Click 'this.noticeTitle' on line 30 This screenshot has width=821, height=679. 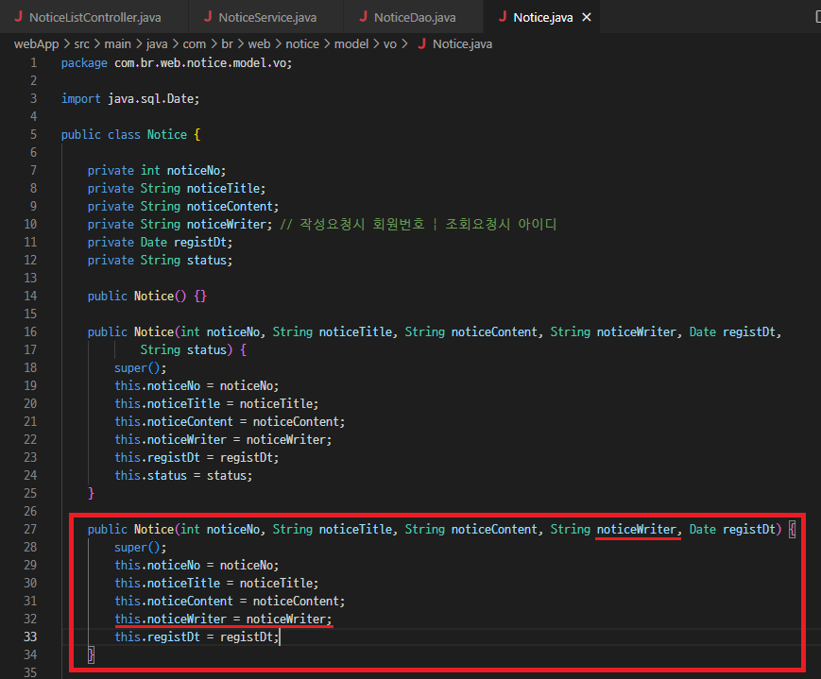coord(167,584)
